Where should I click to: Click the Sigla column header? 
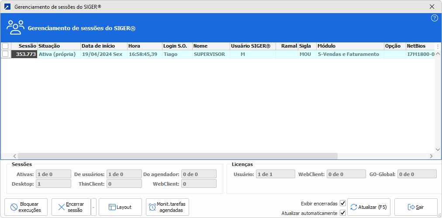tap(307, 46)
